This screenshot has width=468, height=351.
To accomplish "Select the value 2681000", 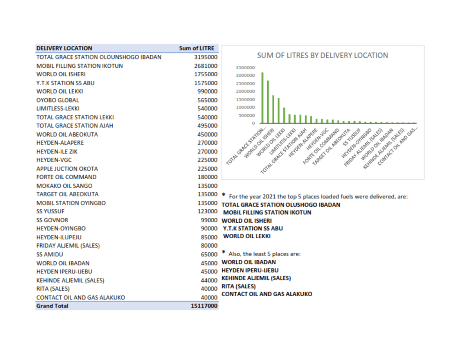I will coord(205,66).
